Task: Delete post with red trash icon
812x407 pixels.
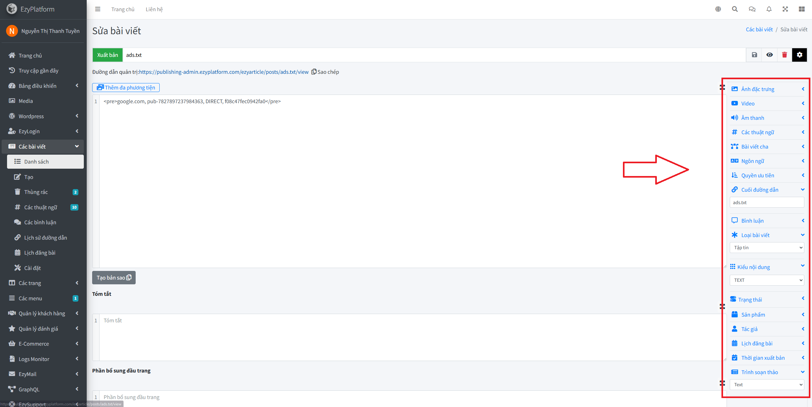Action: pos(784,55)
